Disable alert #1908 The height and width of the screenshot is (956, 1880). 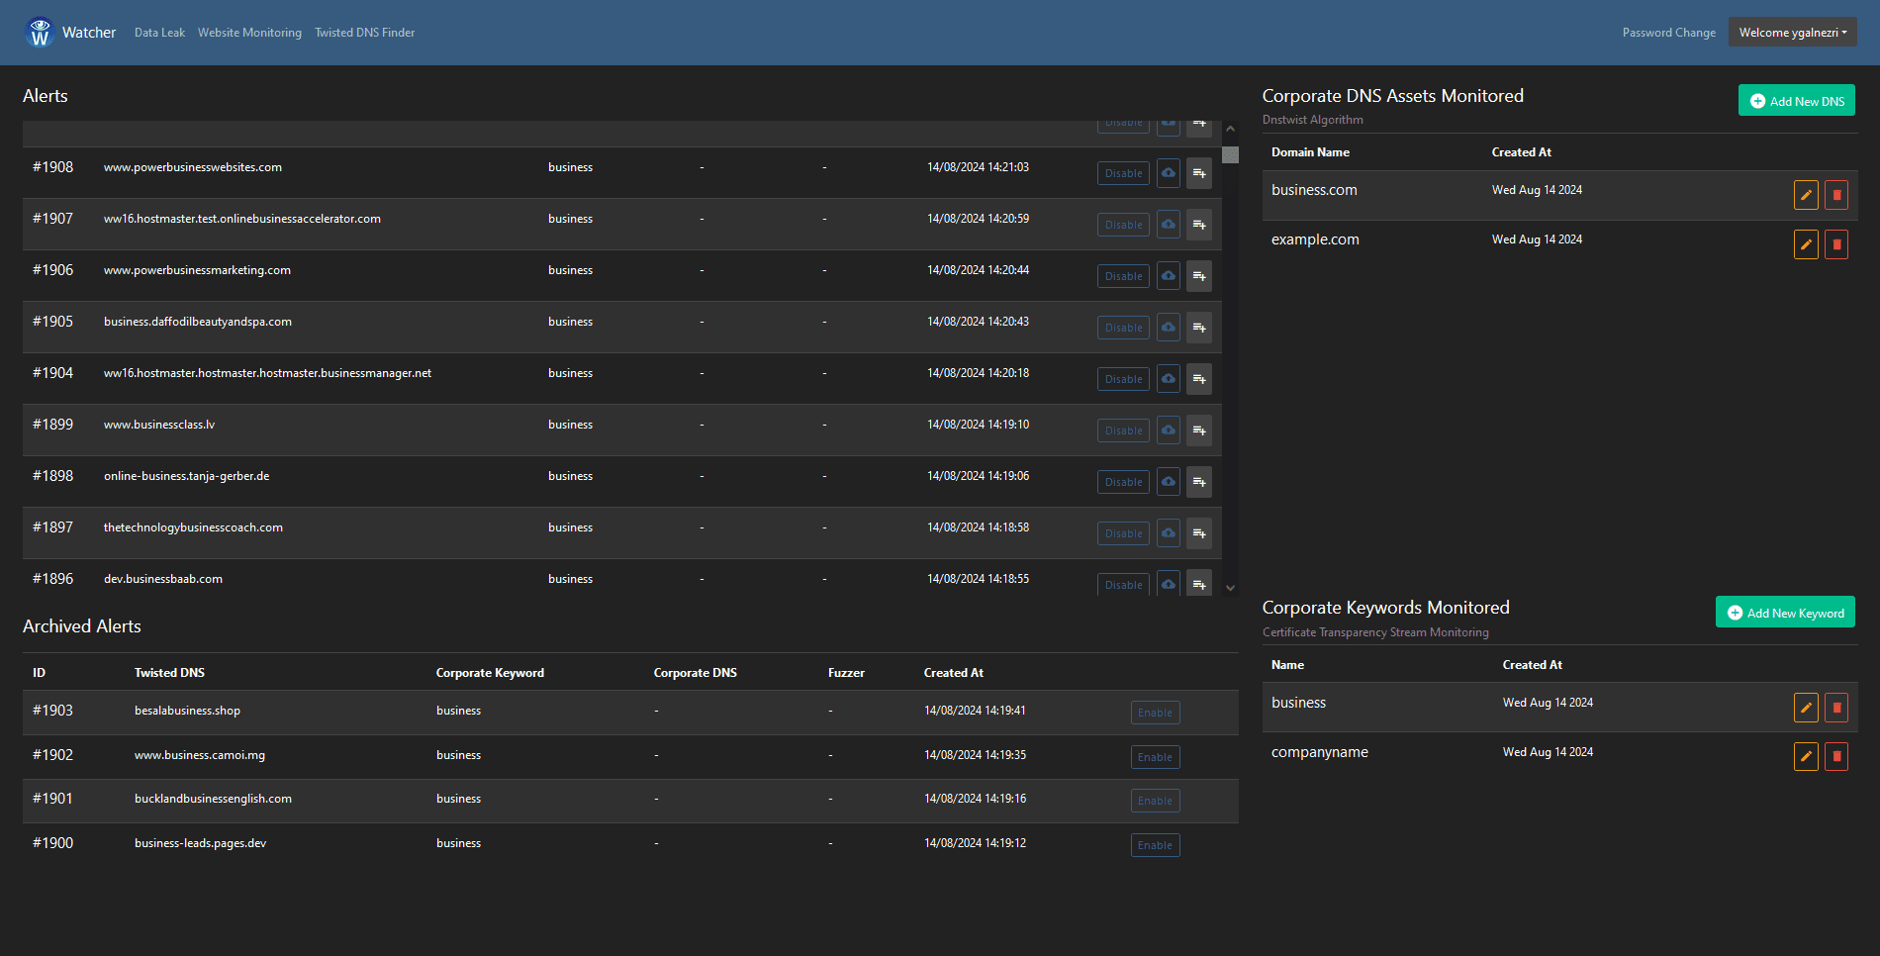pyautogui.click(x=1123, y=173)
